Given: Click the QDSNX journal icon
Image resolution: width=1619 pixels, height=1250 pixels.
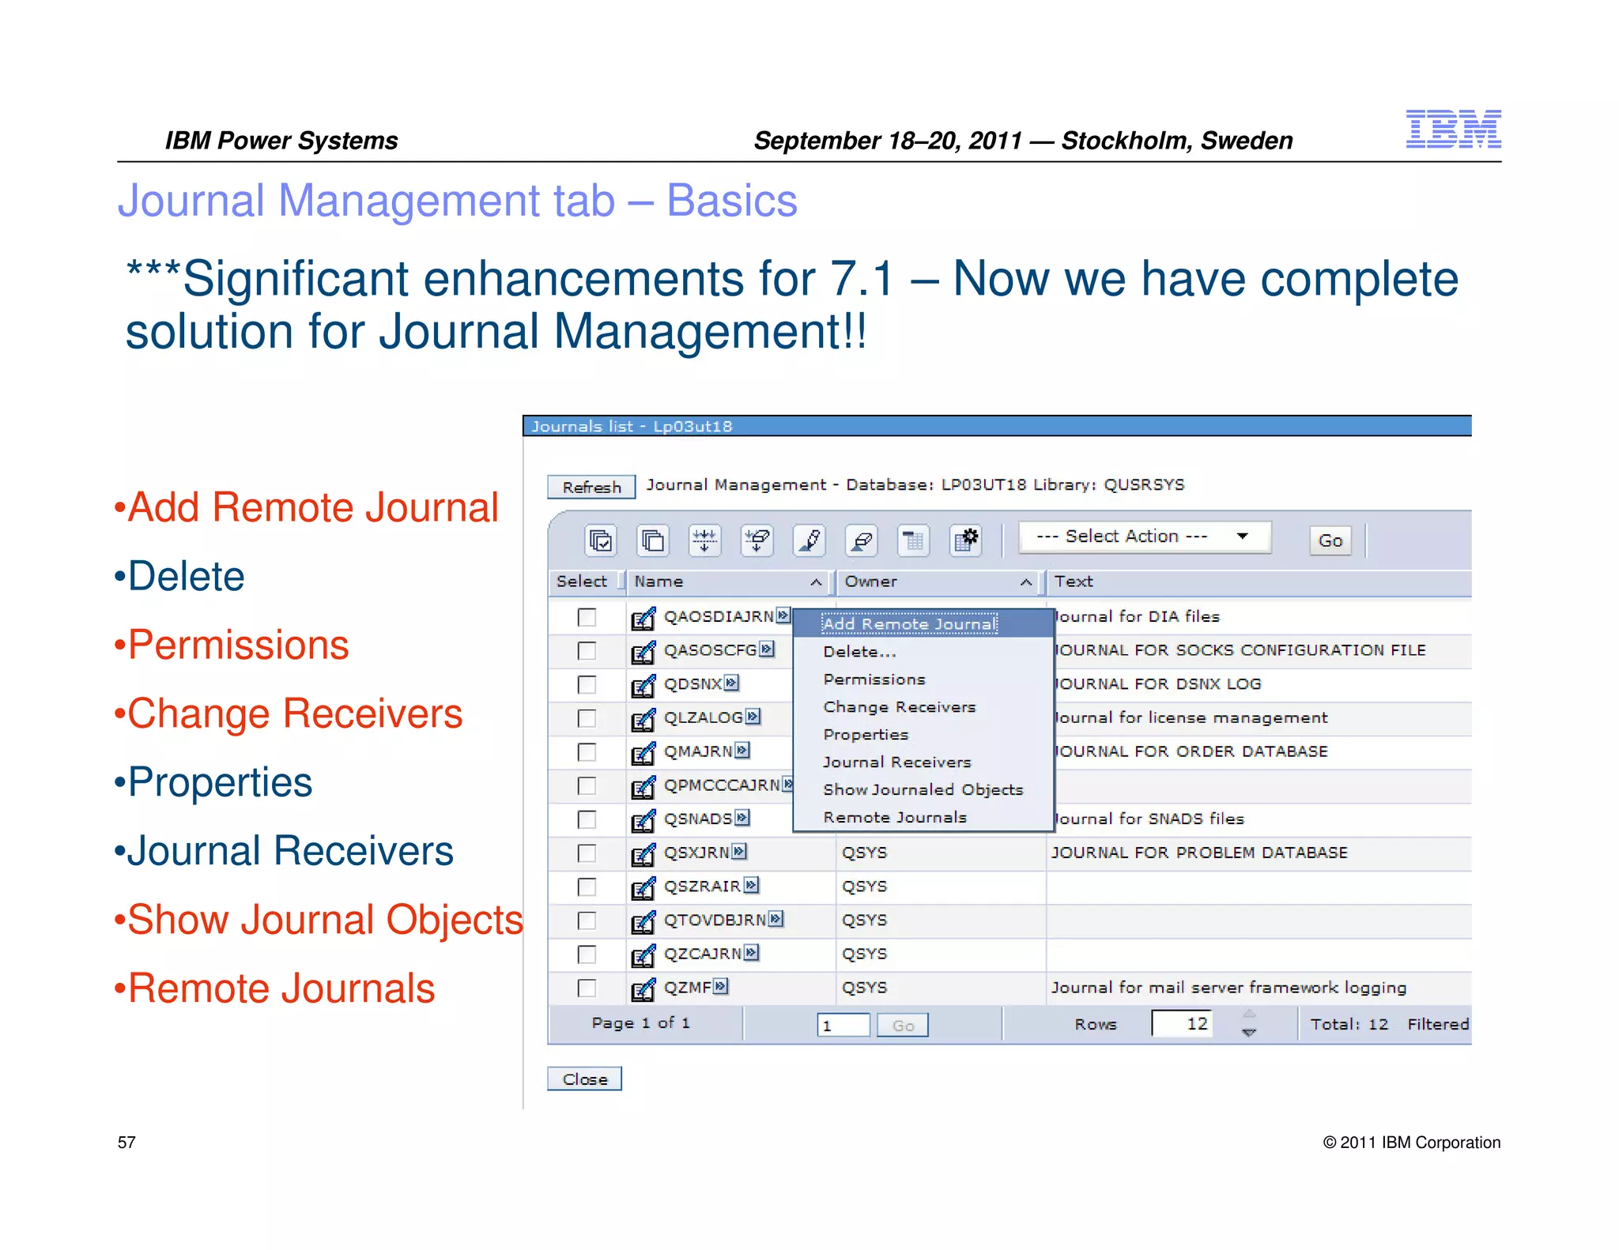Looking at the screenshot, I should [643, 685].
